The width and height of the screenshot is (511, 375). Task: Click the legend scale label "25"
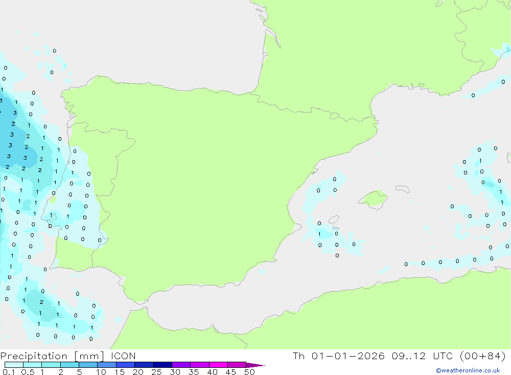point(157,372)
